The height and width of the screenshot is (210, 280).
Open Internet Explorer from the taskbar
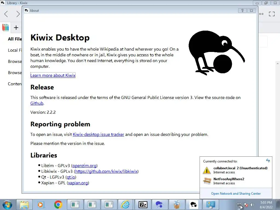[125, 205]
